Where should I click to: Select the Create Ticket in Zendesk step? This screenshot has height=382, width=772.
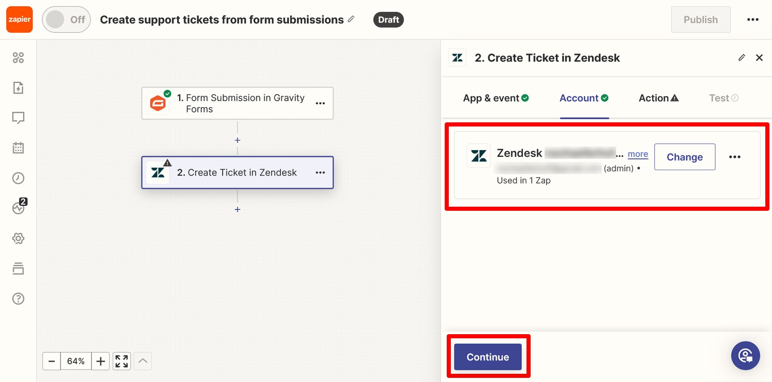click(237, 173)
